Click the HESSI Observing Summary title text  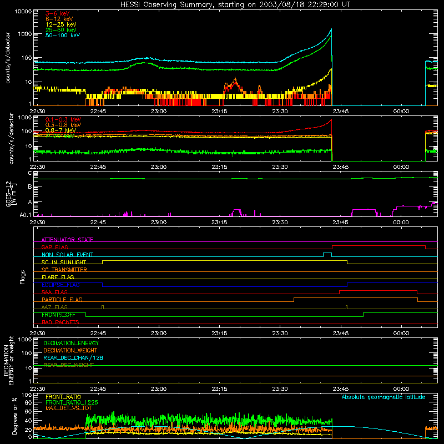235,4
